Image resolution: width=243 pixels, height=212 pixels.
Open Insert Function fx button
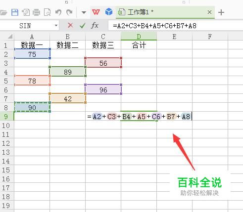coord(95,25)
